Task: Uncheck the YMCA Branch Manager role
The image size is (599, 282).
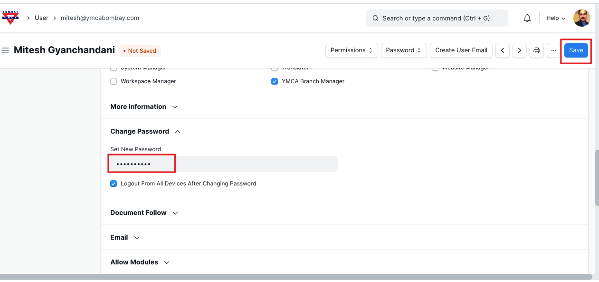Action: (x=275, y=81)
